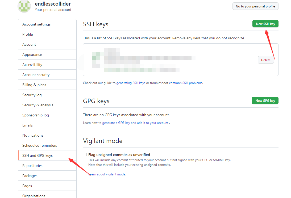Delete the listed SSH key

pyautogui.click(x=266, y=60)
